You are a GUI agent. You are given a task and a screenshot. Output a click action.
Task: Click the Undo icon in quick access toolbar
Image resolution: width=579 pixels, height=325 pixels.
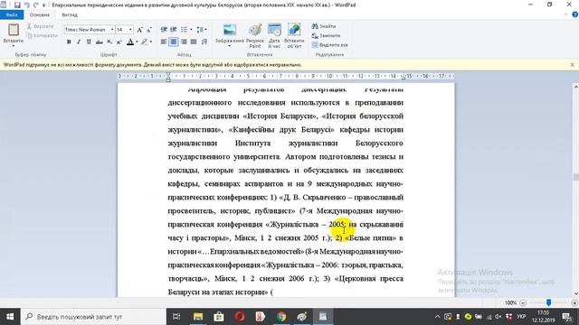(26, 5)
